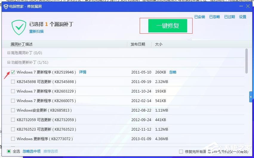The height and width of the screenshot is (158, 254).
Task: Click the 忽略选中项 link
Action: [x=32, y=151]
